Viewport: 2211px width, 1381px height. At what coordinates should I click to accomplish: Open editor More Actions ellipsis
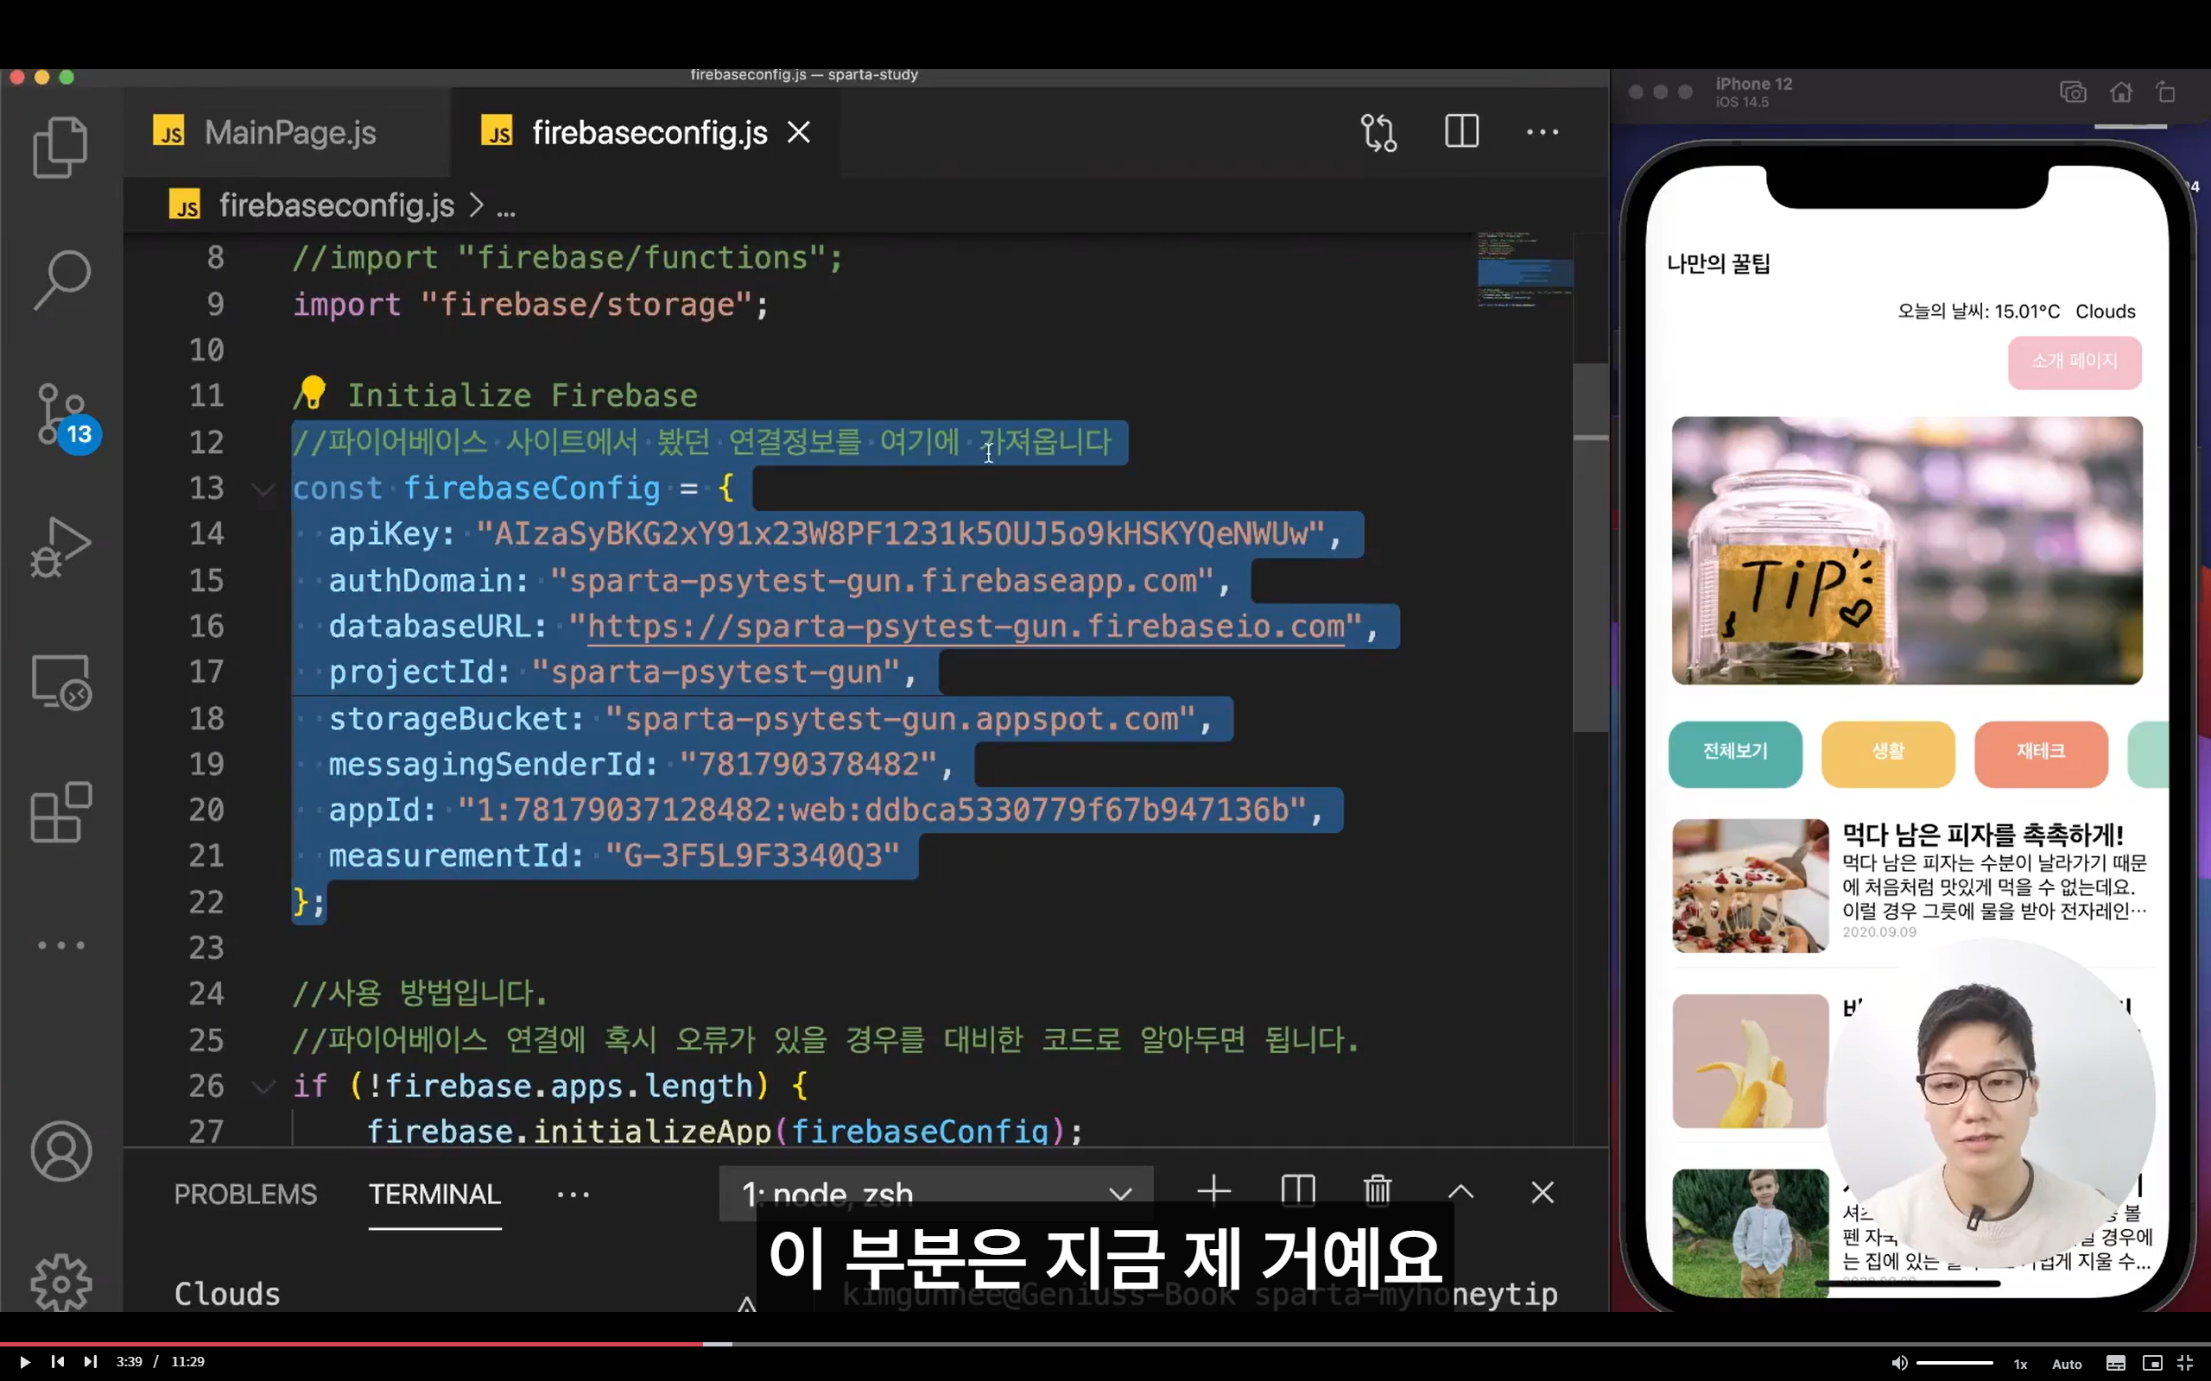tap(1543, 132)
